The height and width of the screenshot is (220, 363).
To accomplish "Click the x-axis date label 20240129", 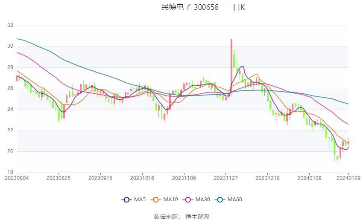I will click(x=348, y=178).
